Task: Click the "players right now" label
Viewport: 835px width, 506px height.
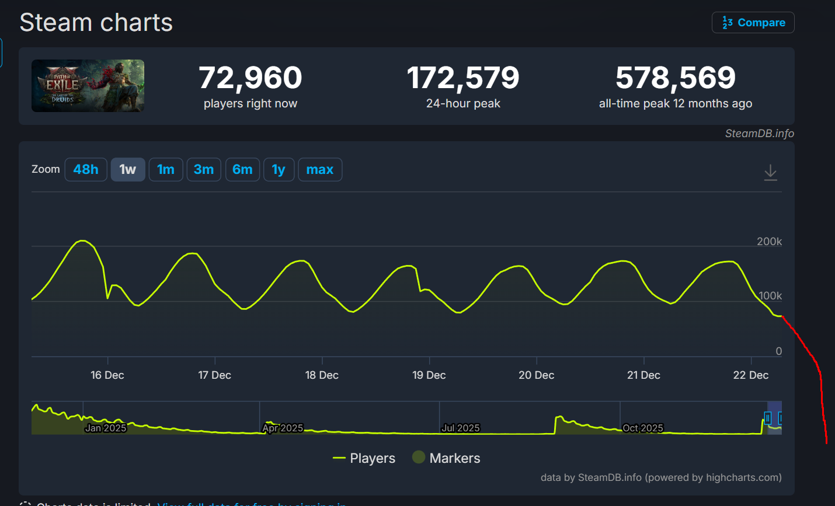Action: 251,104
